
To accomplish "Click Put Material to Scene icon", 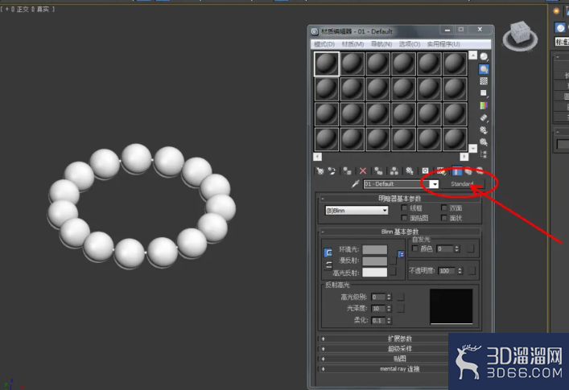I will (x=332, y=170).
